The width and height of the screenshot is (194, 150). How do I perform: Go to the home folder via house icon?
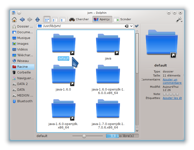(14, 19)
